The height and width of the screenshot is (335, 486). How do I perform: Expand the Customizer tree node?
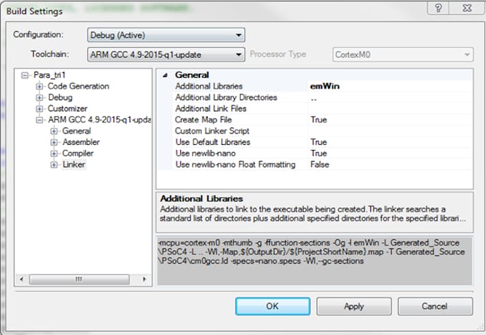[x=39, y=109]
